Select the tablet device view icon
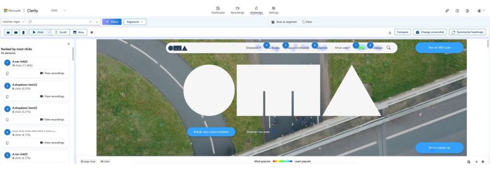The image size is (490, 174). [16, 32]
